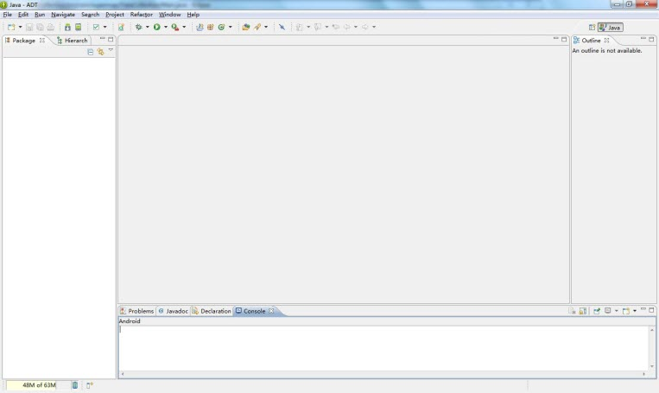659x393 pixels.
Task: Expand the Package Explorer view menu triangle
Action: 111,51
